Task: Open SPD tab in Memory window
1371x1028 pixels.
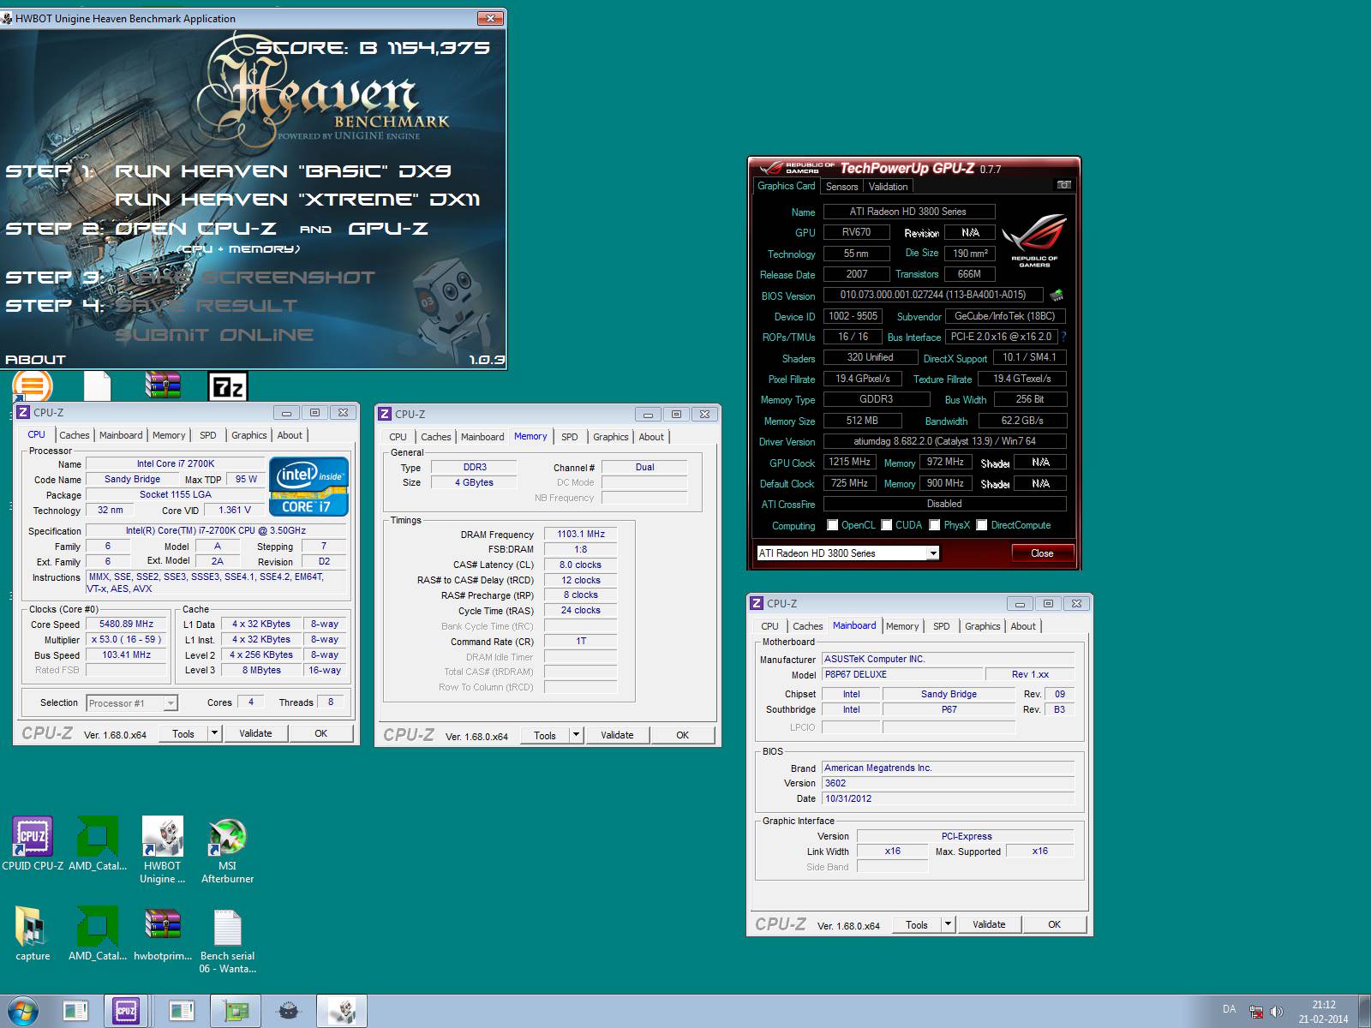Action: [x=570, y=437]
